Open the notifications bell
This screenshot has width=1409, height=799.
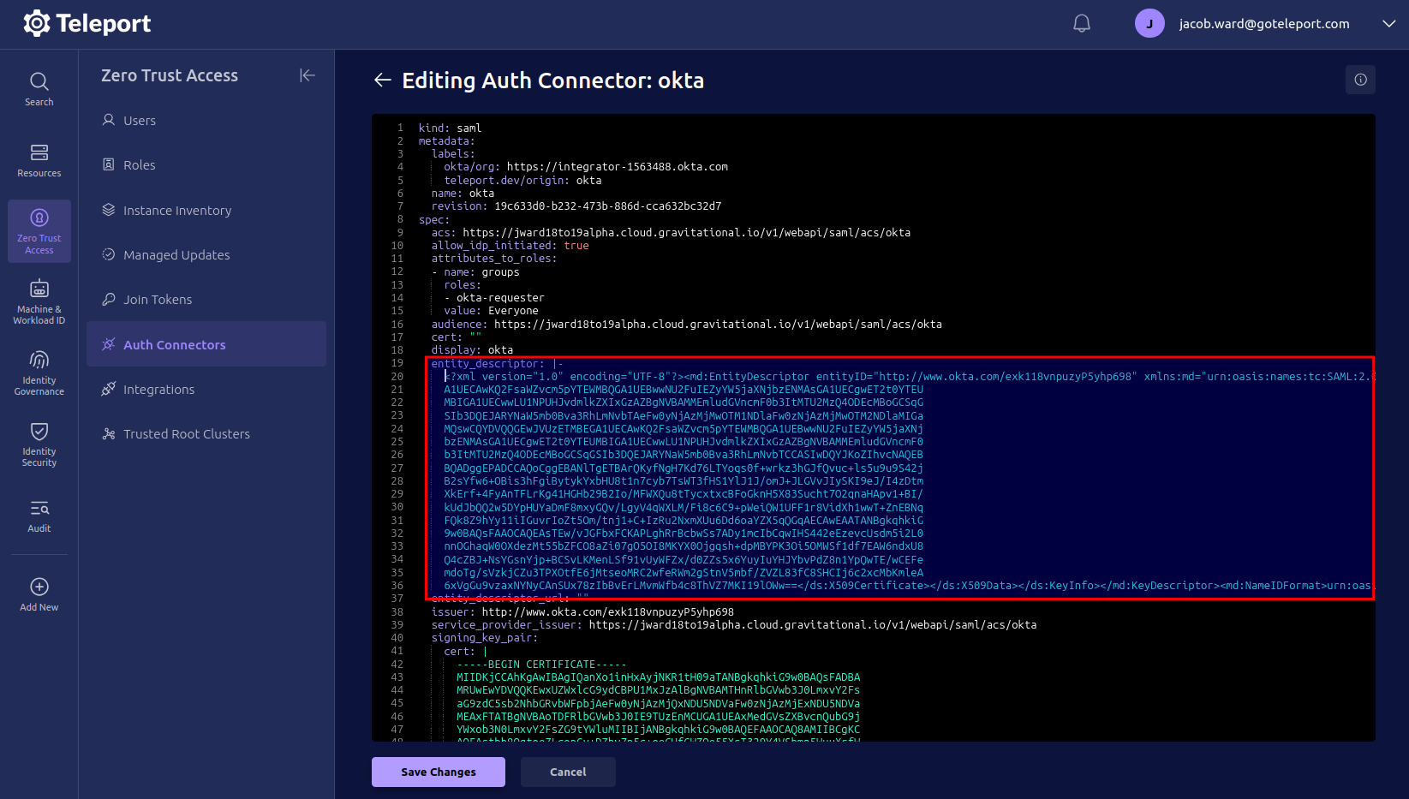tap(1081, 23)
